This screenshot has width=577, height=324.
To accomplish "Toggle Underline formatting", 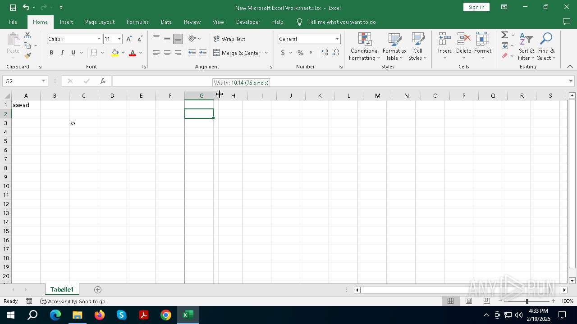I will point(73,53).
